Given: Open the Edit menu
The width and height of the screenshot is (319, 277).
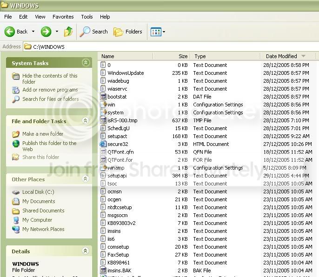Looking at the screenshot, I should pos(23,17).
